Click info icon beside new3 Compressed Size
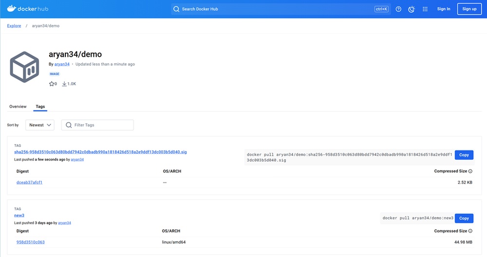Screen dimensions: 487x257 pos(470,231)
